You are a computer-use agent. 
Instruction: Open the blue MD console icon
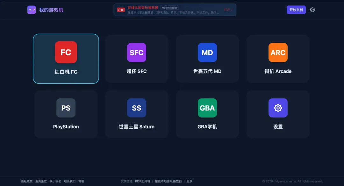[x=207, y=53]
